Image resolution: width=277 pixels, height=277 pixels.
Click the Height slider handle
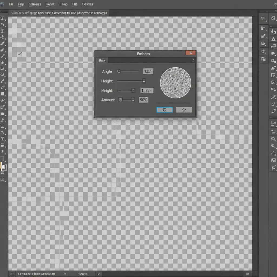(144, 81)
